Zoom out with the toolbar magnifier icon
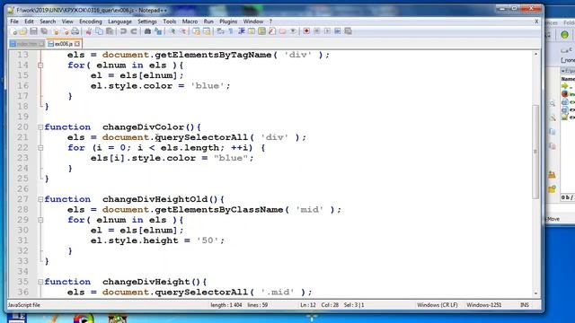This screenshot has width=575, height=323. pyautogui.click(x=182, y=31)
